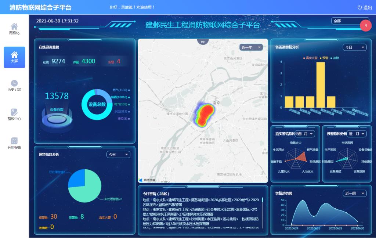Open the 分析报告 chart icon
This screenshot has width=376, height=238.
[x=14, y=141]
